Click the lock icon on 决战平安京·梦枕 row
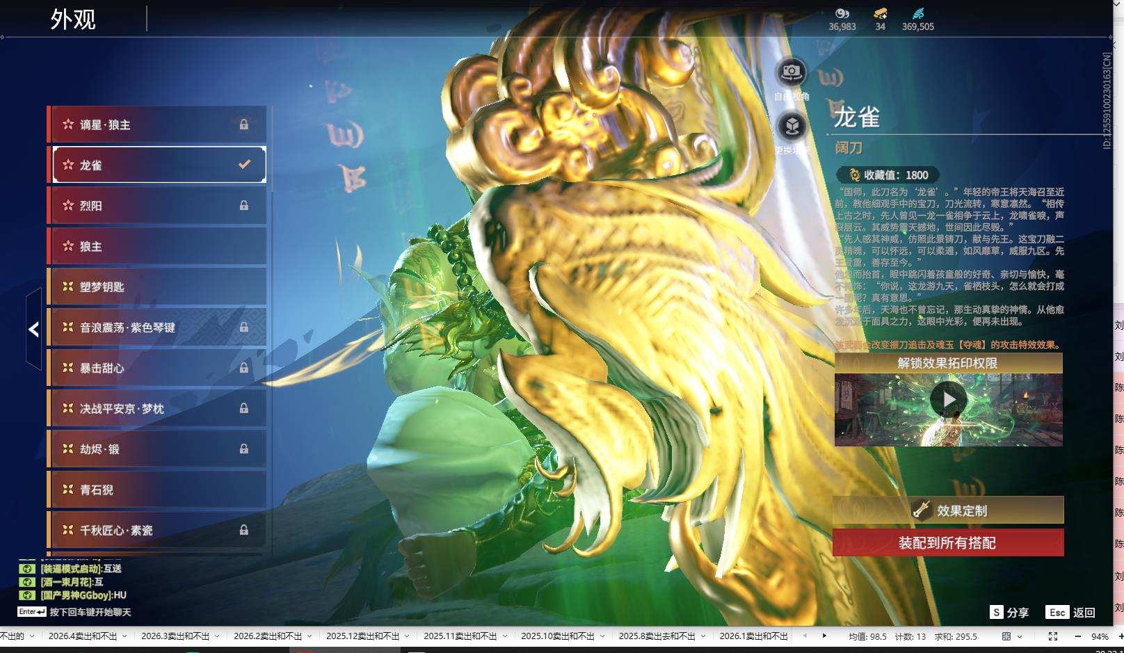 [x=244, y=408]
